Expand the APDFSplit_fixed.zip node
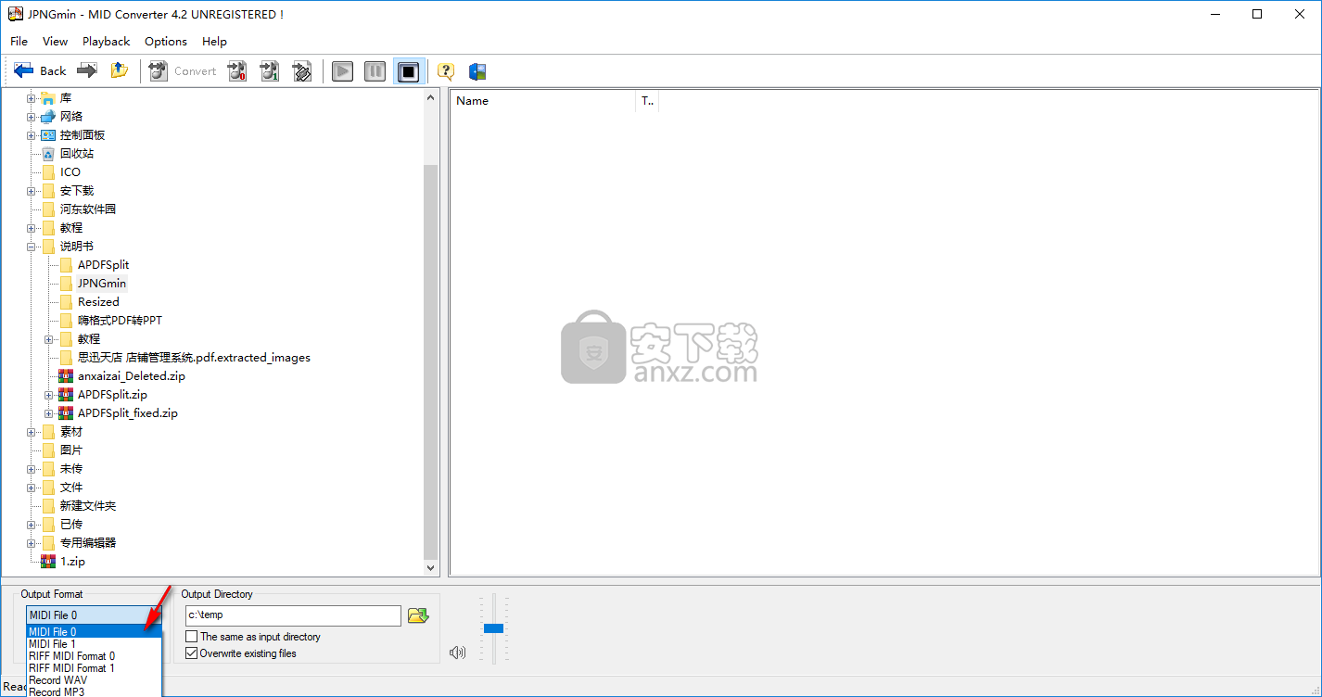Viewport: 1322px width, 697px height. [x=48, y=413]
